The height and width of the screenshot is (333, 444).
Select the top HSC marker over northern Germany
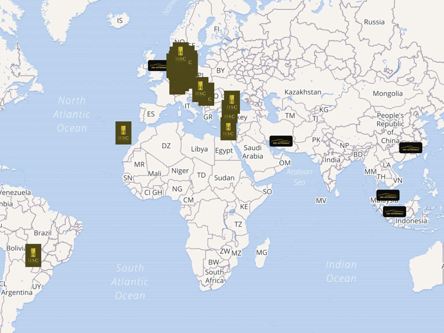[180, 54]
